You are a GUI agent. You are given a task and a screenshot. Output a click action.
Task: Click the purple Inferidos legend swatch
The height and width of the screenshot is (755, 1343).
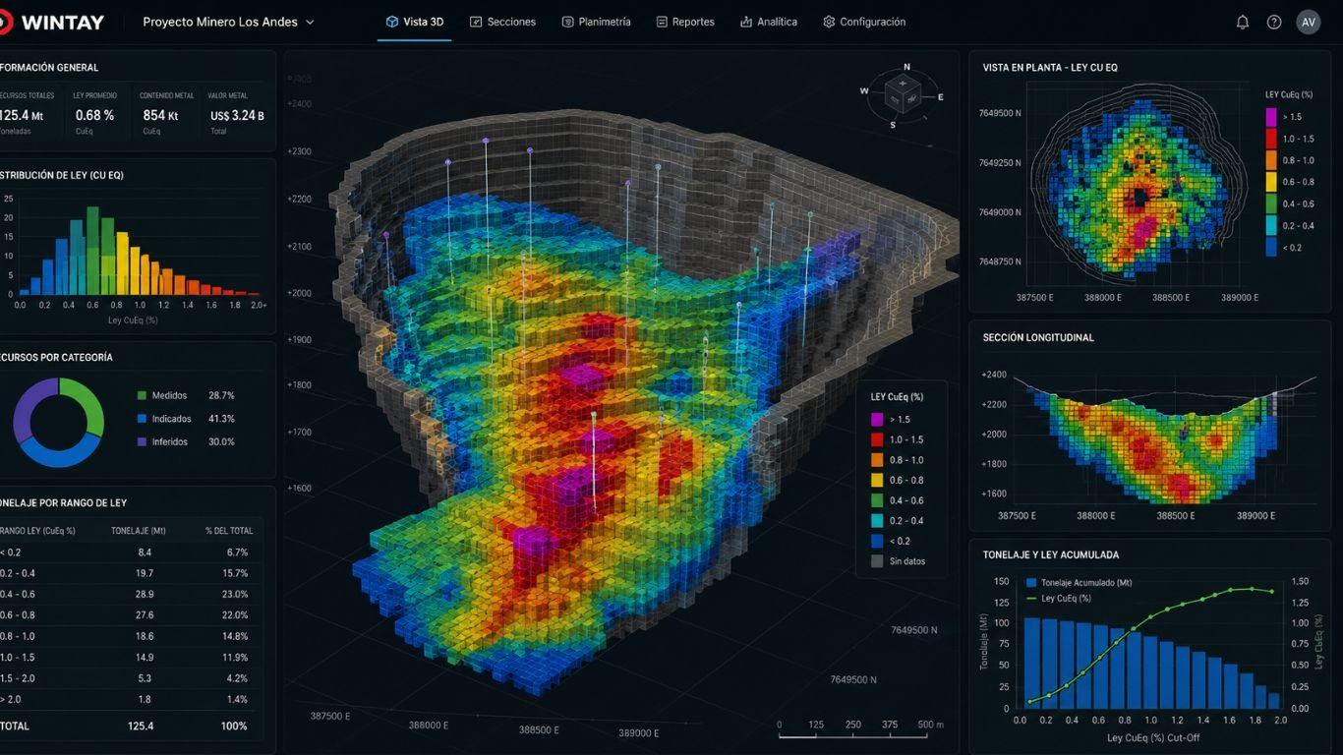142,441
